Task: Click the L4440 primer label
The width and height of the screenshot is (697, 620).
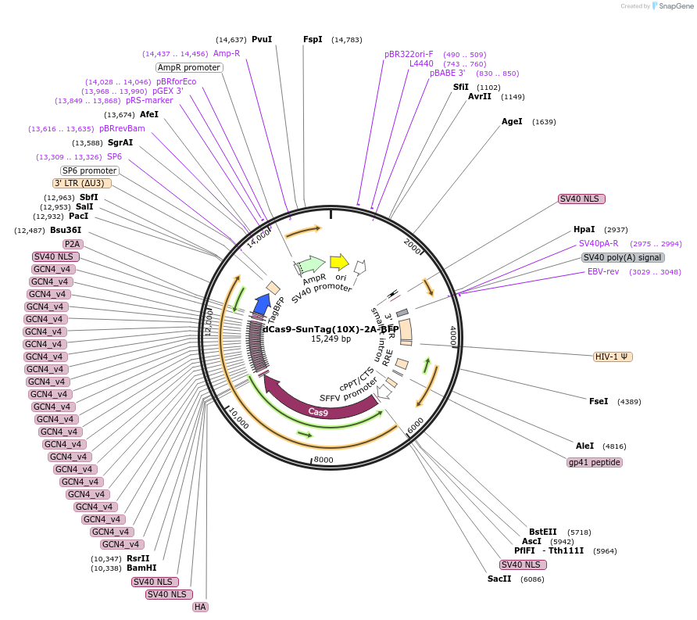Action: [421, 64]
